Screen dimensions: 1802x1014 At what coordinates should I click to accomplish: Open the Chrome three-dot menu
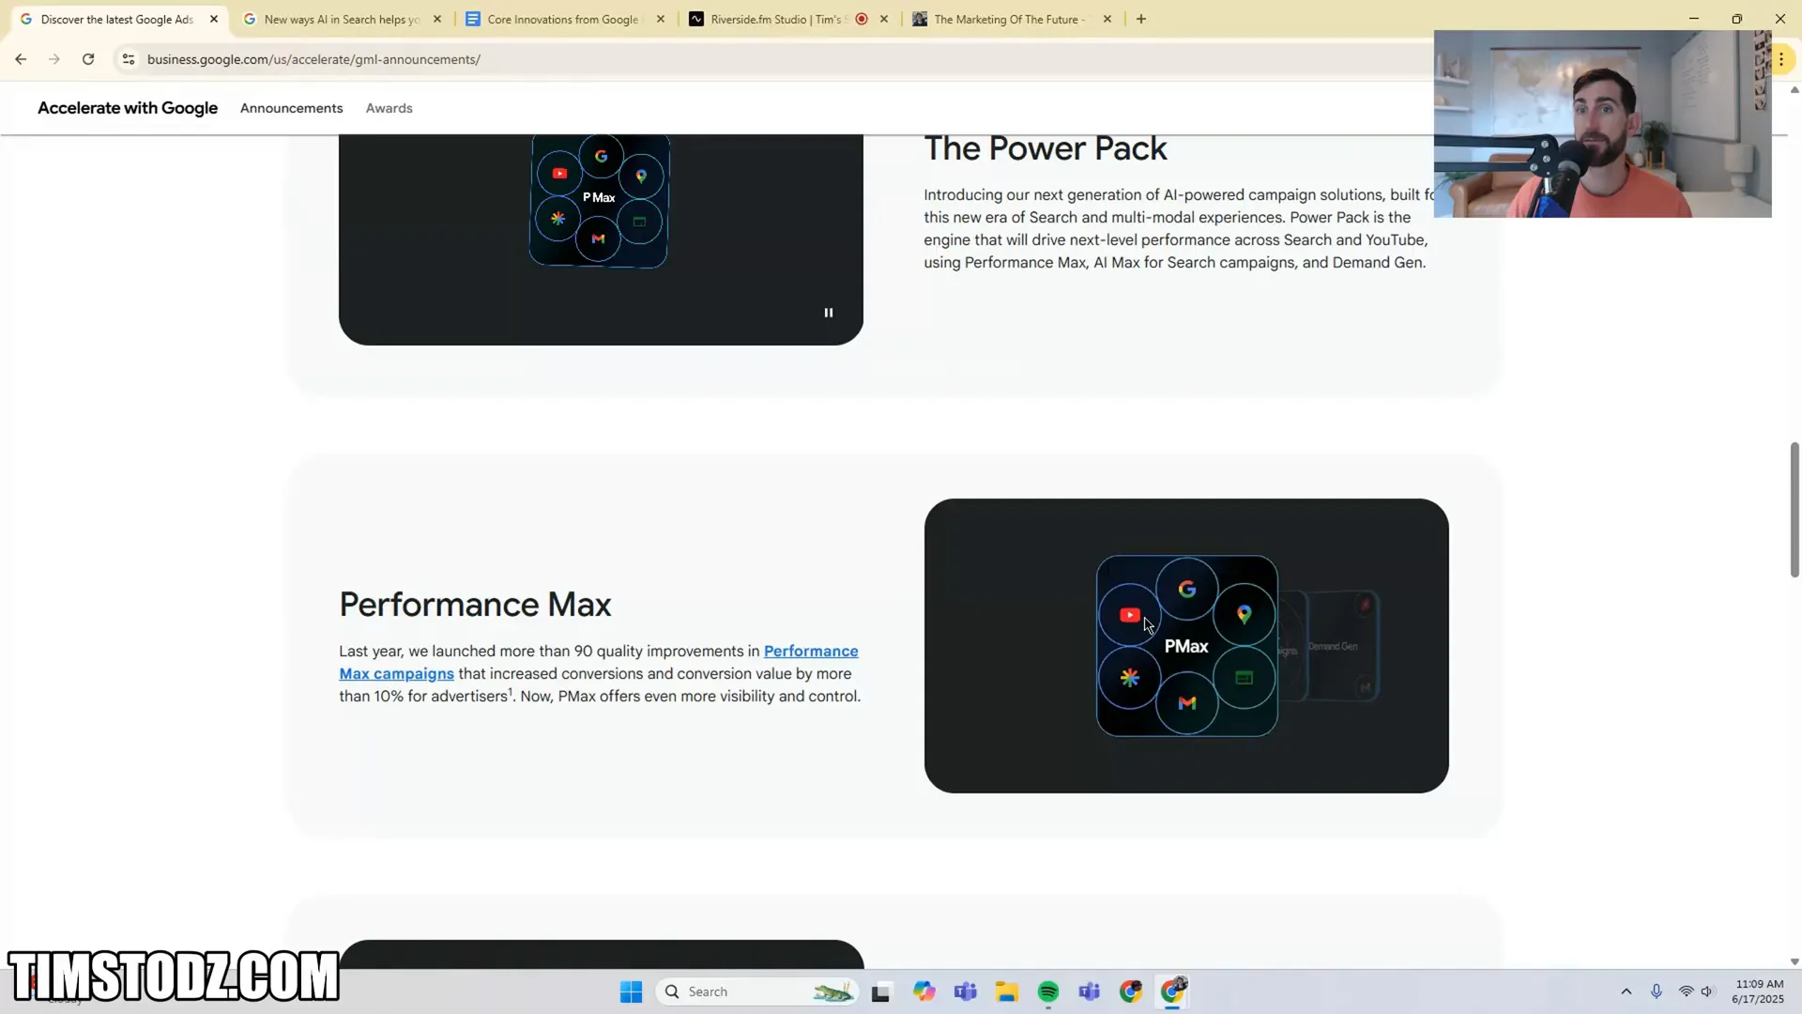point(1781,59)
